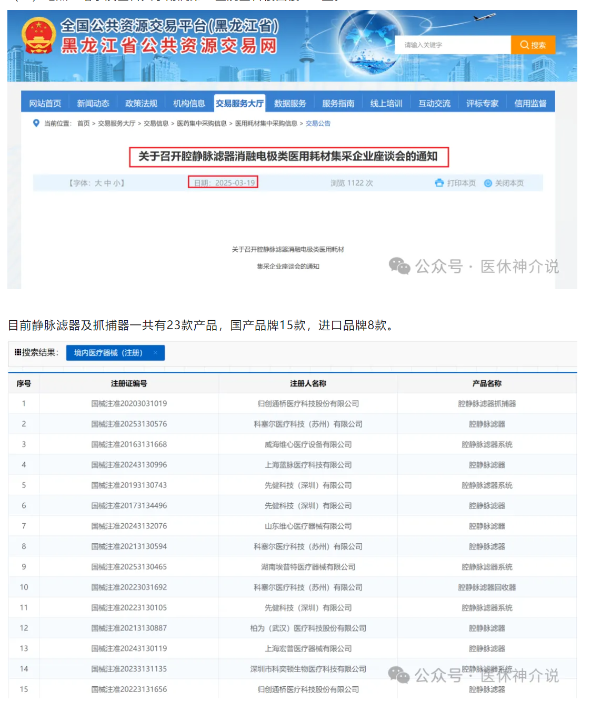Select registration number 国械注准20233131135
Viewport: 591px width, 702px height.
[x=129, y=669]
